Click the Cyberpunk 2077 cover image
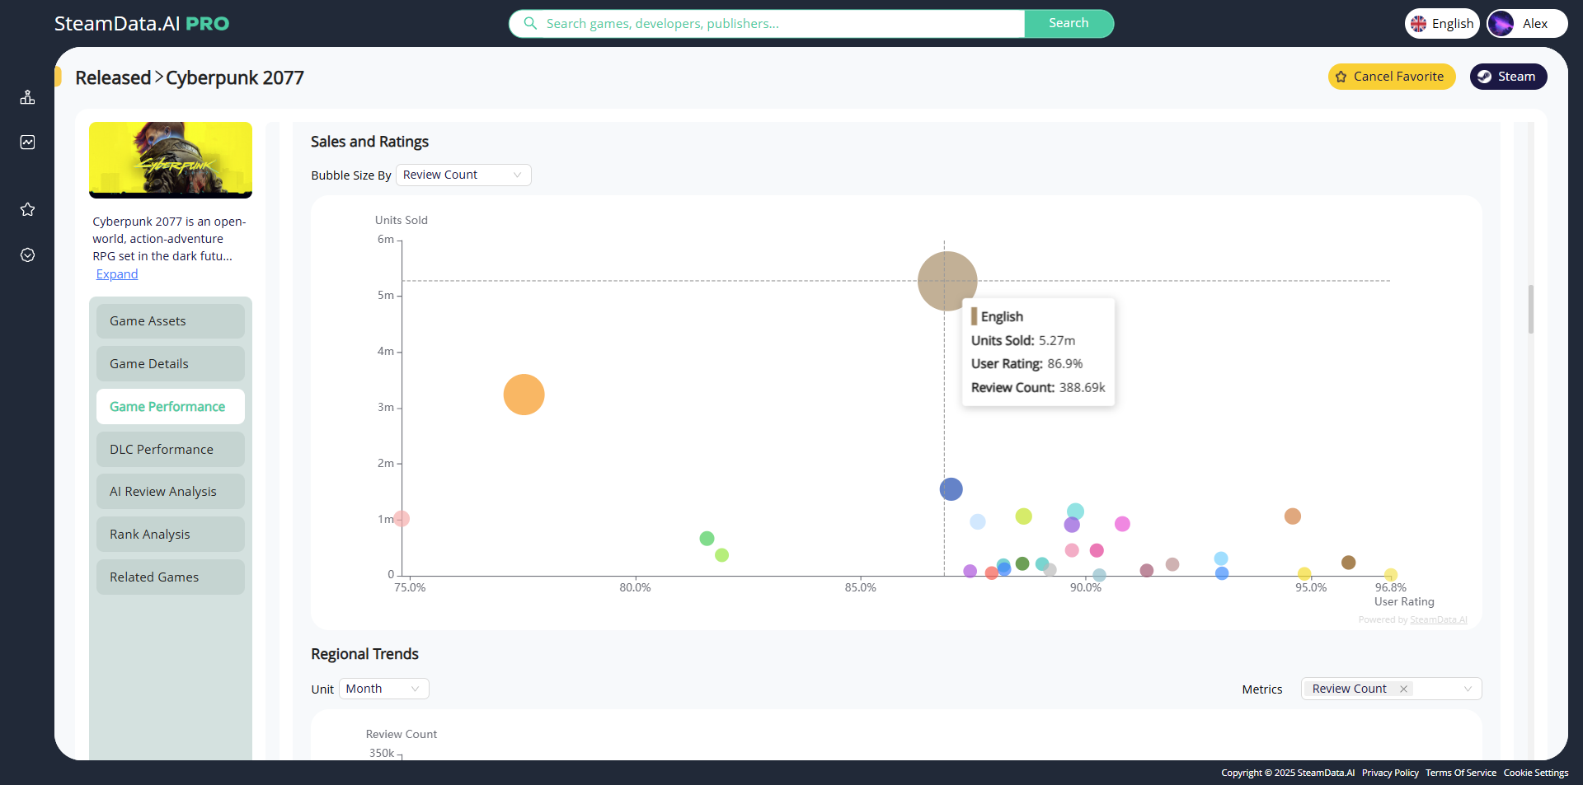Image resolution: width=1583 pixels, height=785 pixels. [x=170, y=159]
